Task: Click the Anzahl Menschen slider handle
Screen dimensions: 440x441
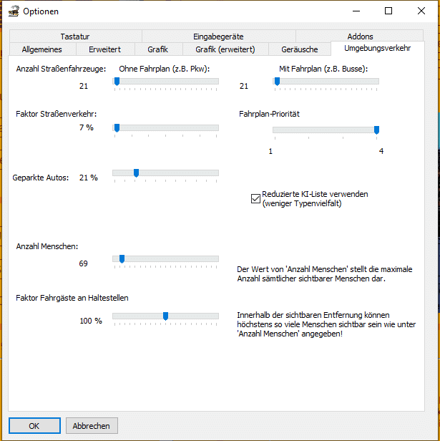Action: coord(122,259)
